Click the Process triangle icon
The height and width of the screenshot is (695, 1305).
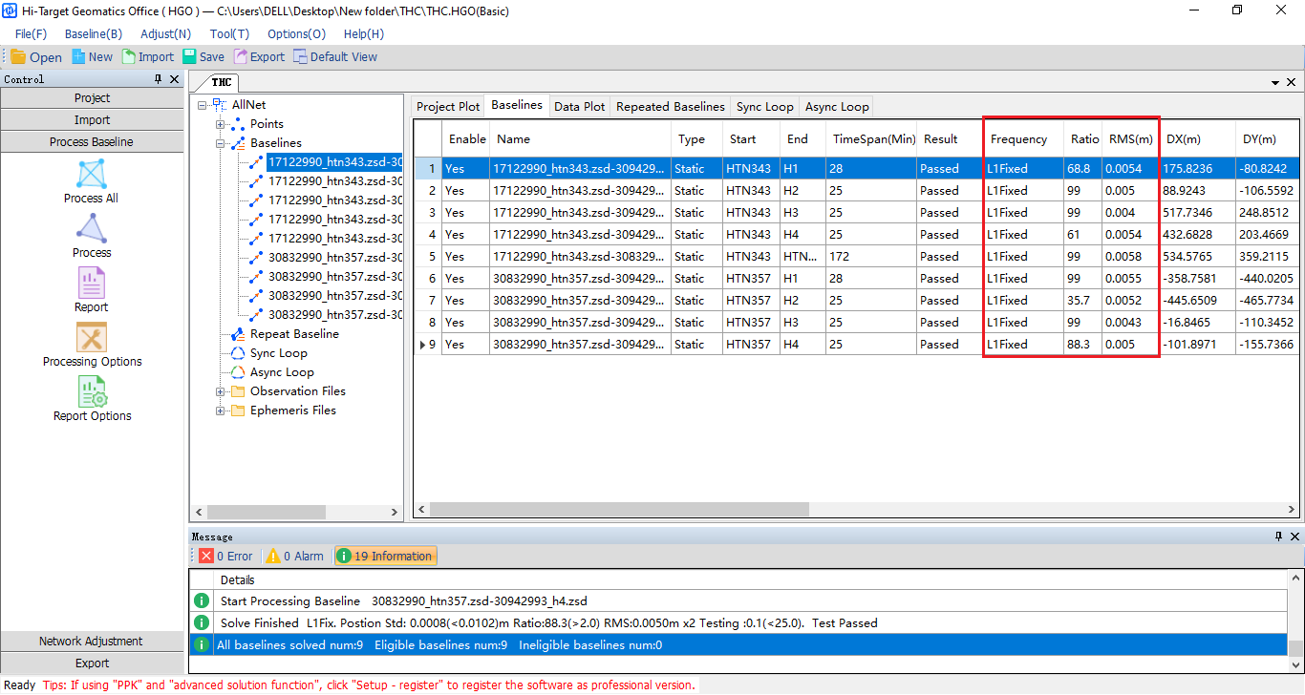point(92,229)
